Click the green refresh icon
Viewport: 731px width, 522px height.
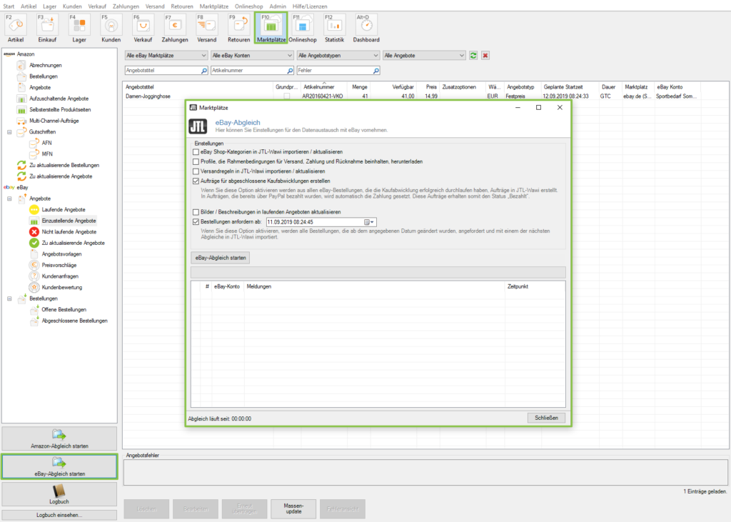pos(473,55)
